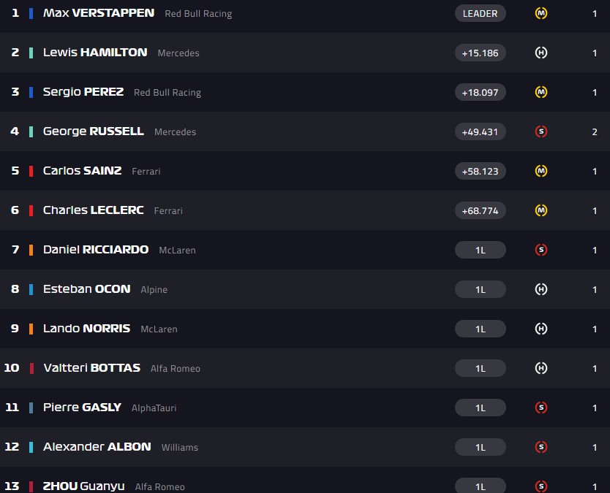Click Red Bull color bar beside Verstappen
This screenshot has height=493, width=610.
coord(31,13)
